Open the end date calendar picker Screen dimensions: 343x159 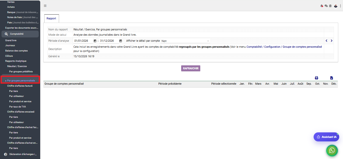tap(121, 41)
